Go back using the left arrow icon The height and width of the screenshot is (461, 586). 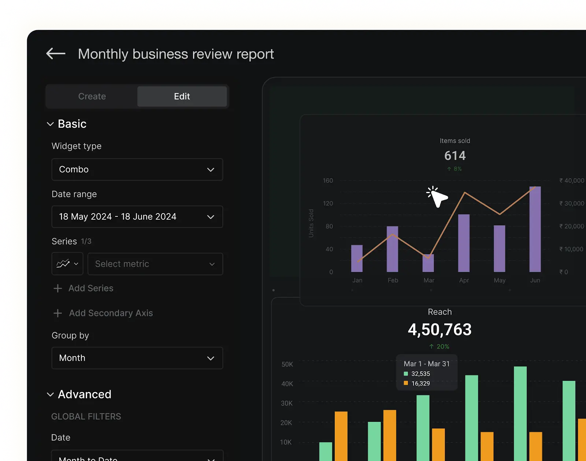(x=56, y=53)
